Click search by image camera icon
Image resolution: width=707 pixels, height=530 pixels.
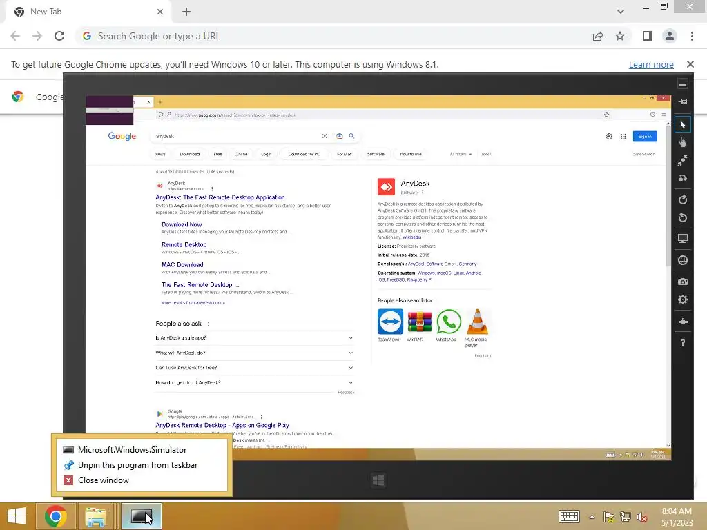tap(340, 136)
